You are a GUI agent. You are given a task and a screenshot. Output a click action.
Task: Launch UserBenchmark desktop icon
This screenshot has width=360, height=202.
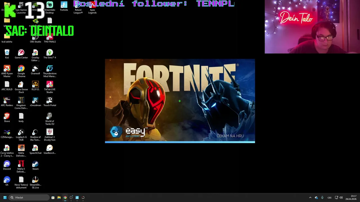50,150
